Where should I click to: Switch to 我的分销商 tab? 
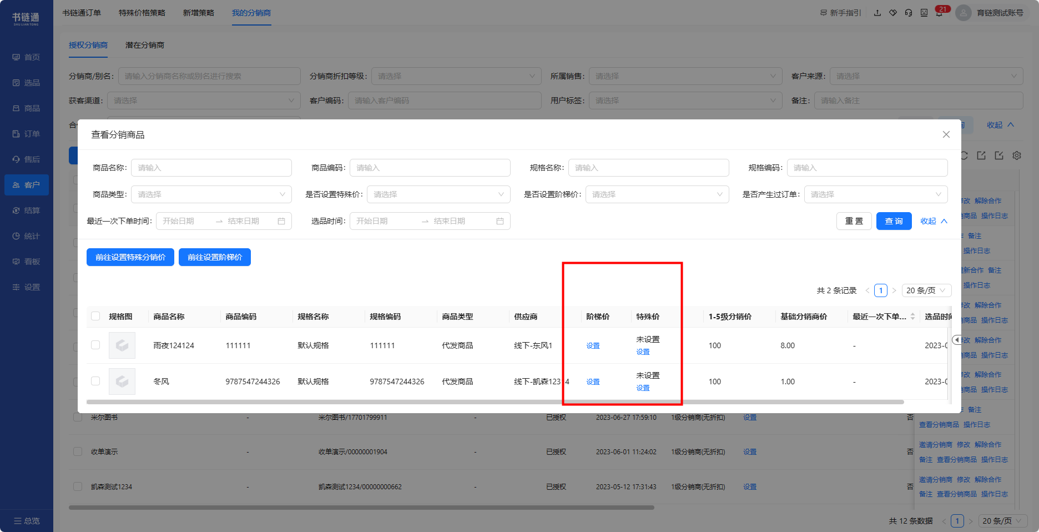251,13
